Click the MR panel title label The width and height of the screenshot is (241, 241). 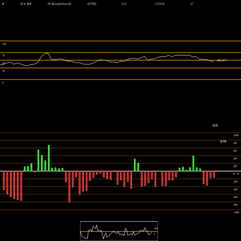(215, 125)
